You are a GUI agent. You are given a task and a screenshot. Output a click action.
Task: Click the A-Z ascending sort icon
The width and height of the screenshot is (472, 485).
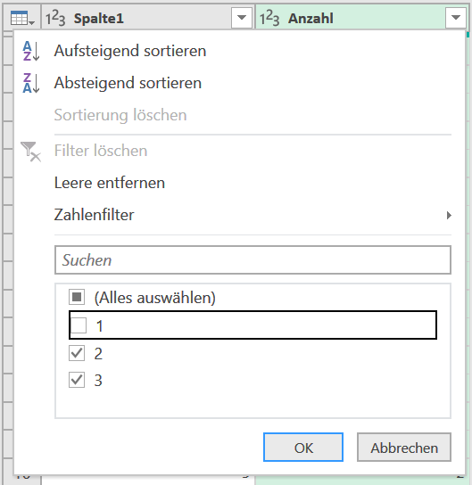pyautogui.click(x=31, y=51)
